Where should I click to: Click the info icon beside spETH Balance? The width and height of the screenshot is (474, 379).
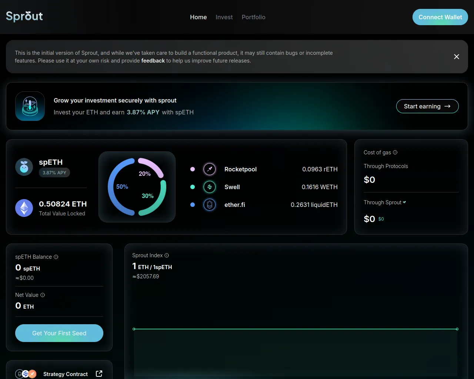(x=56, y=257)
